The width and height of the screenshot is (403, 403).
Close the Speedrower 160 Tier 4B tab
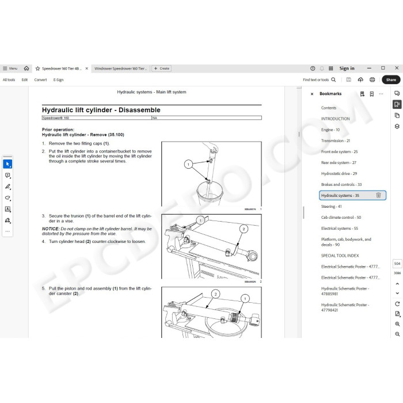(x=87, y=69)
